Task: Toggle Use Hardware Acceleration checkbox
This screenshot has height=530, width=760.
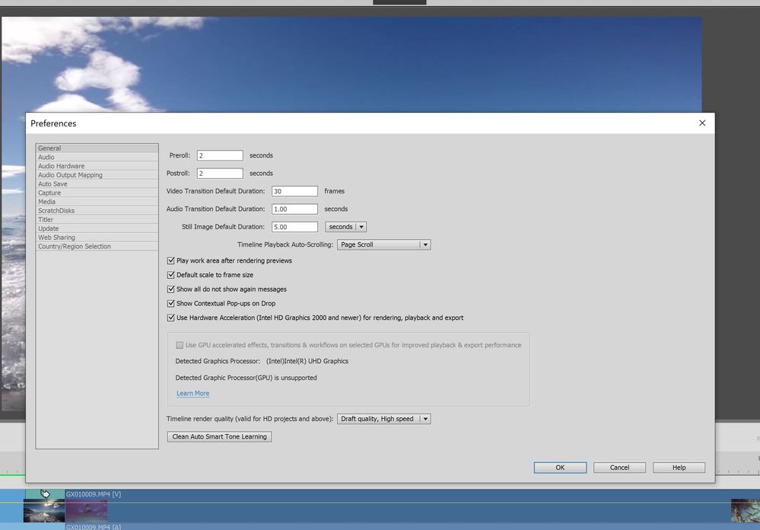Action: coord(170,318)
